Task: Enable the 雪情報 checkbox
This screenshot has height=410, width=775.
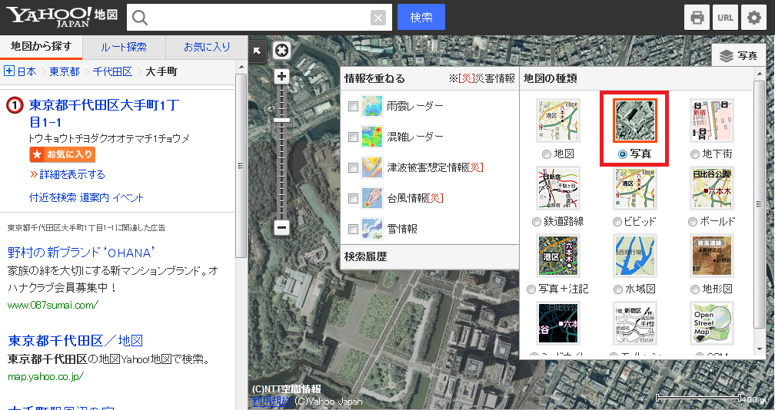Action: coord(353,229)
